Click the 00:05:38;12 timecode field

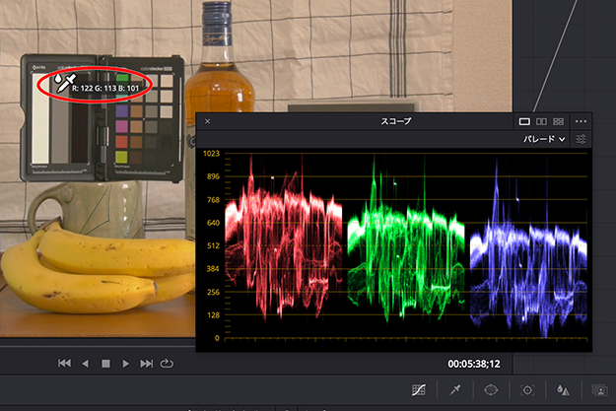point(473,363)
